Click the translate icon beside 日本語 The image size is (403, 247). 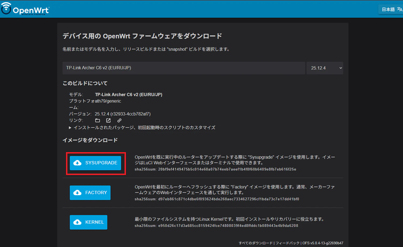[399, 9]
